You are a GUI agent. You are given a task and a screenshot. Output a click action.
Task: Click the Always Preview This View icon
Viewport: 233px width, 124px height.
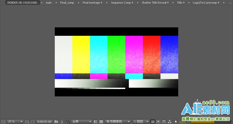pos(3,121)
